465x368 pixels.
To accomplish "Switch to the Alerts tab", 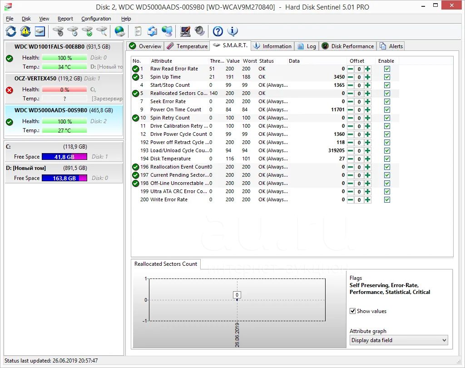I will [x=391, y=46].
